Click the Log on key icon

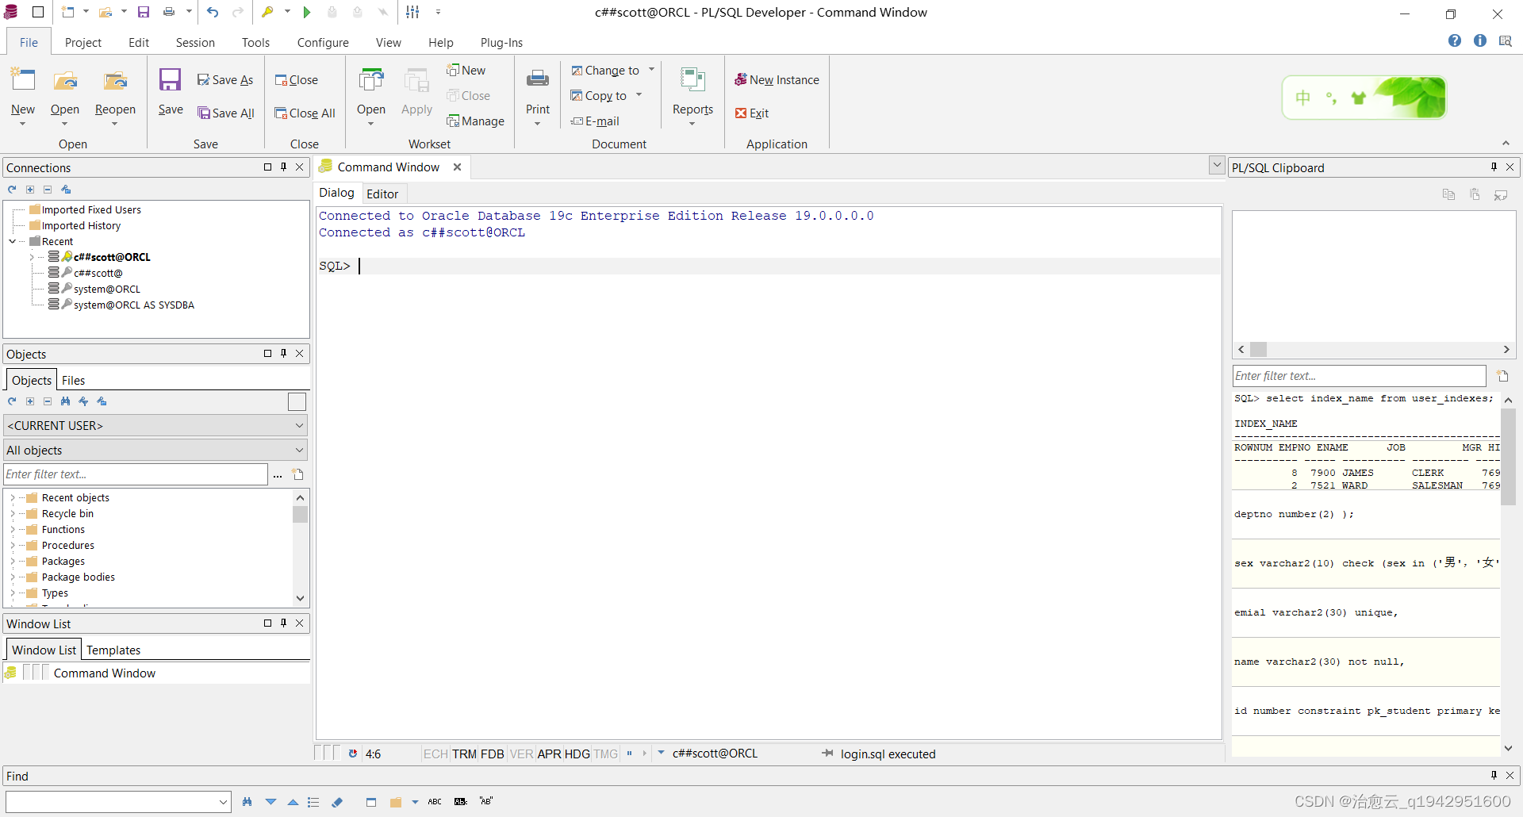coord(268,12)
